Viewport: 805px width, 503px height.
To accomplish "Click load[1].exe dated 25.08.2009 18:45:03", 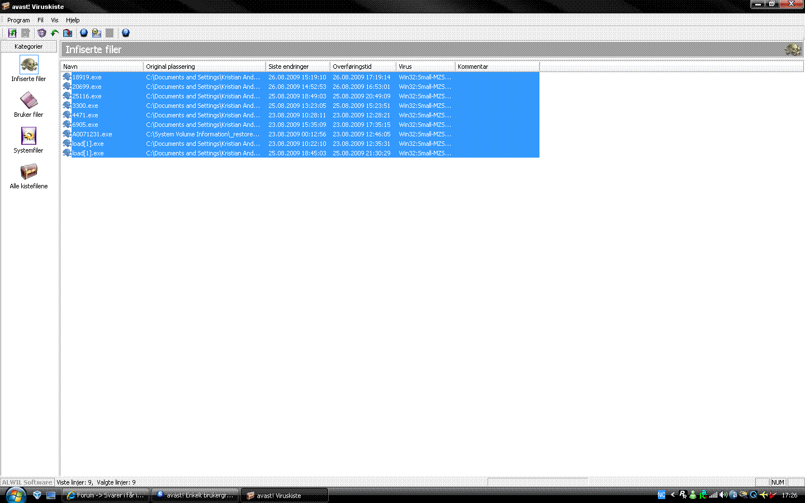I will pyautogui.click(x=88, y=153).
